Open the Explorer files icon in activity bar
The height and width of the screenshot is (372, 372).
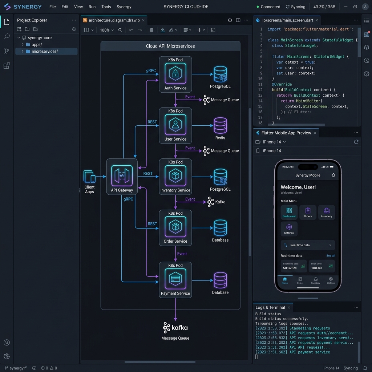pos(7,22)
